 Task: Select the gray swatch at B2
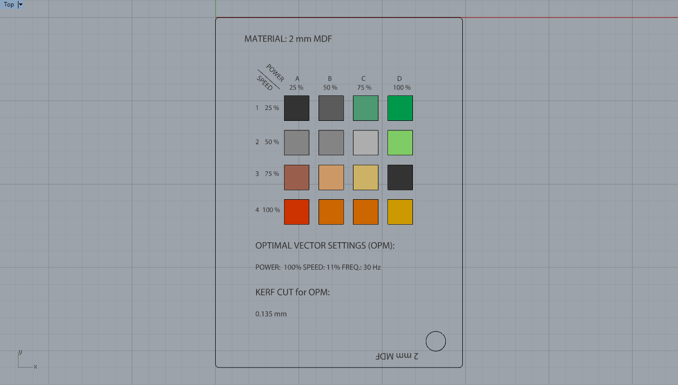pyautogui.click(x=331, y=142)
